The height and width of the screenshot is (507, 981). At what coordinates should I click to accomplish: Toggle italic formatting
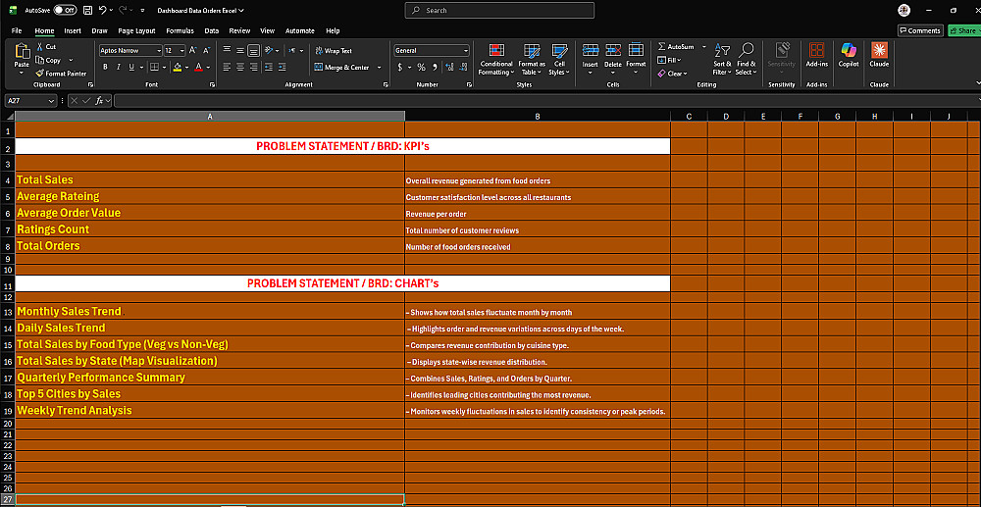(x=119, y=67)
